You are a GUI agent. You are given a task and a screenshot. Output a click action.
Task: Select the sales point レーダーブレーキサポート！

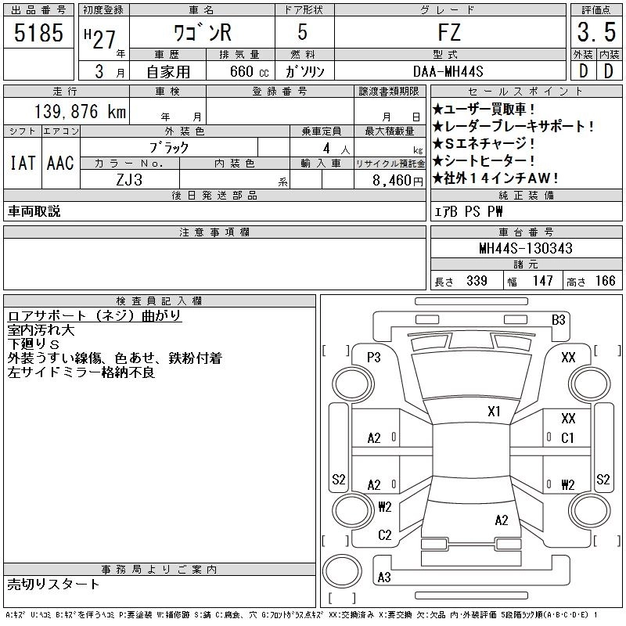pyautogui.click(x=513, y=127)
